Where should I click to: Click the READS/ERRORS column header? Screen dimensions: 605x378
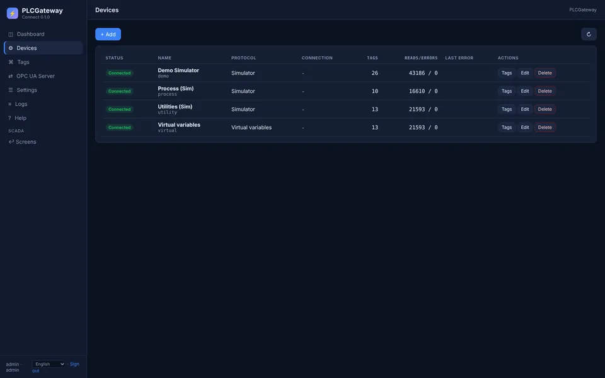tap(421, 58)
